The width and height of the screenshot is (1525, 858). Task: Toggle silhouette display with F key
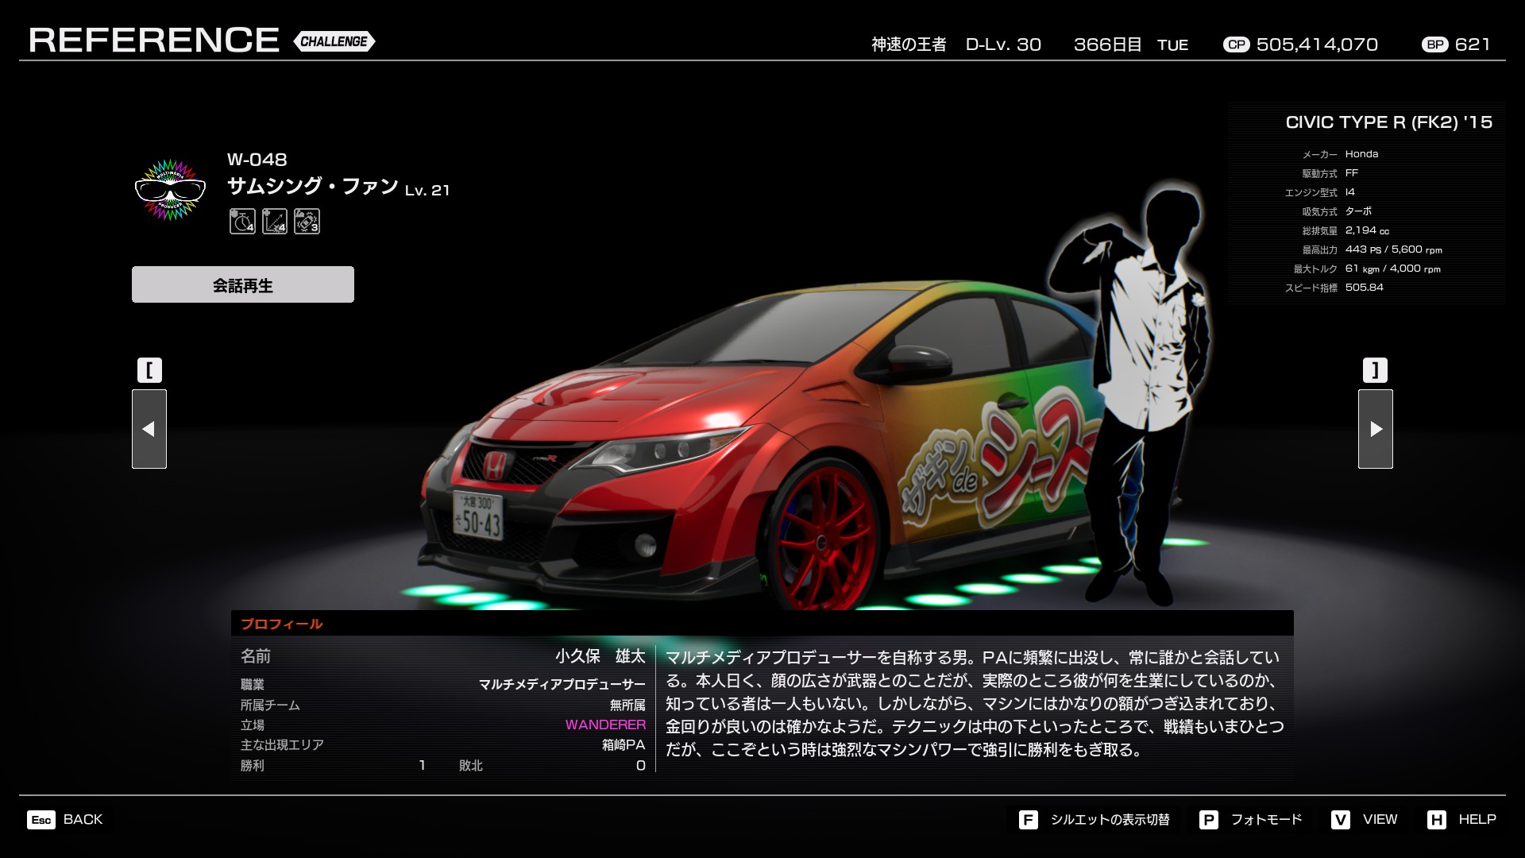1028,820
